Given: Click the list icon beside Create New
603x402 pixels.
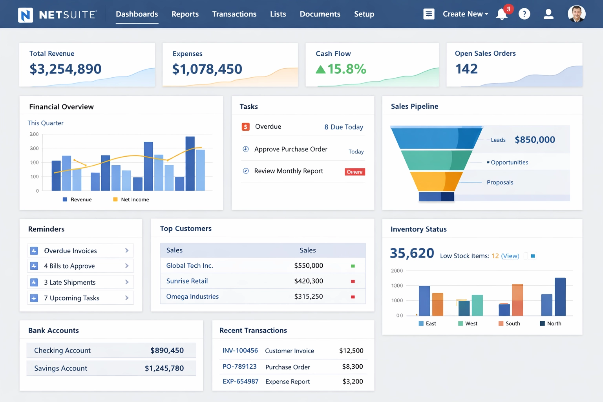Looking at the screenshot, I should (429, 14).
